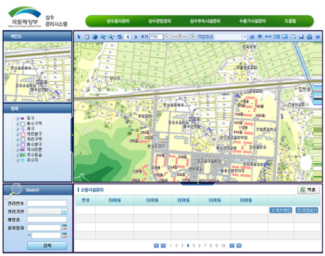The width and height of the screenshot is (325, 256).
Task: Collapse the bottom results panel handle
Action: pos(198,184)
